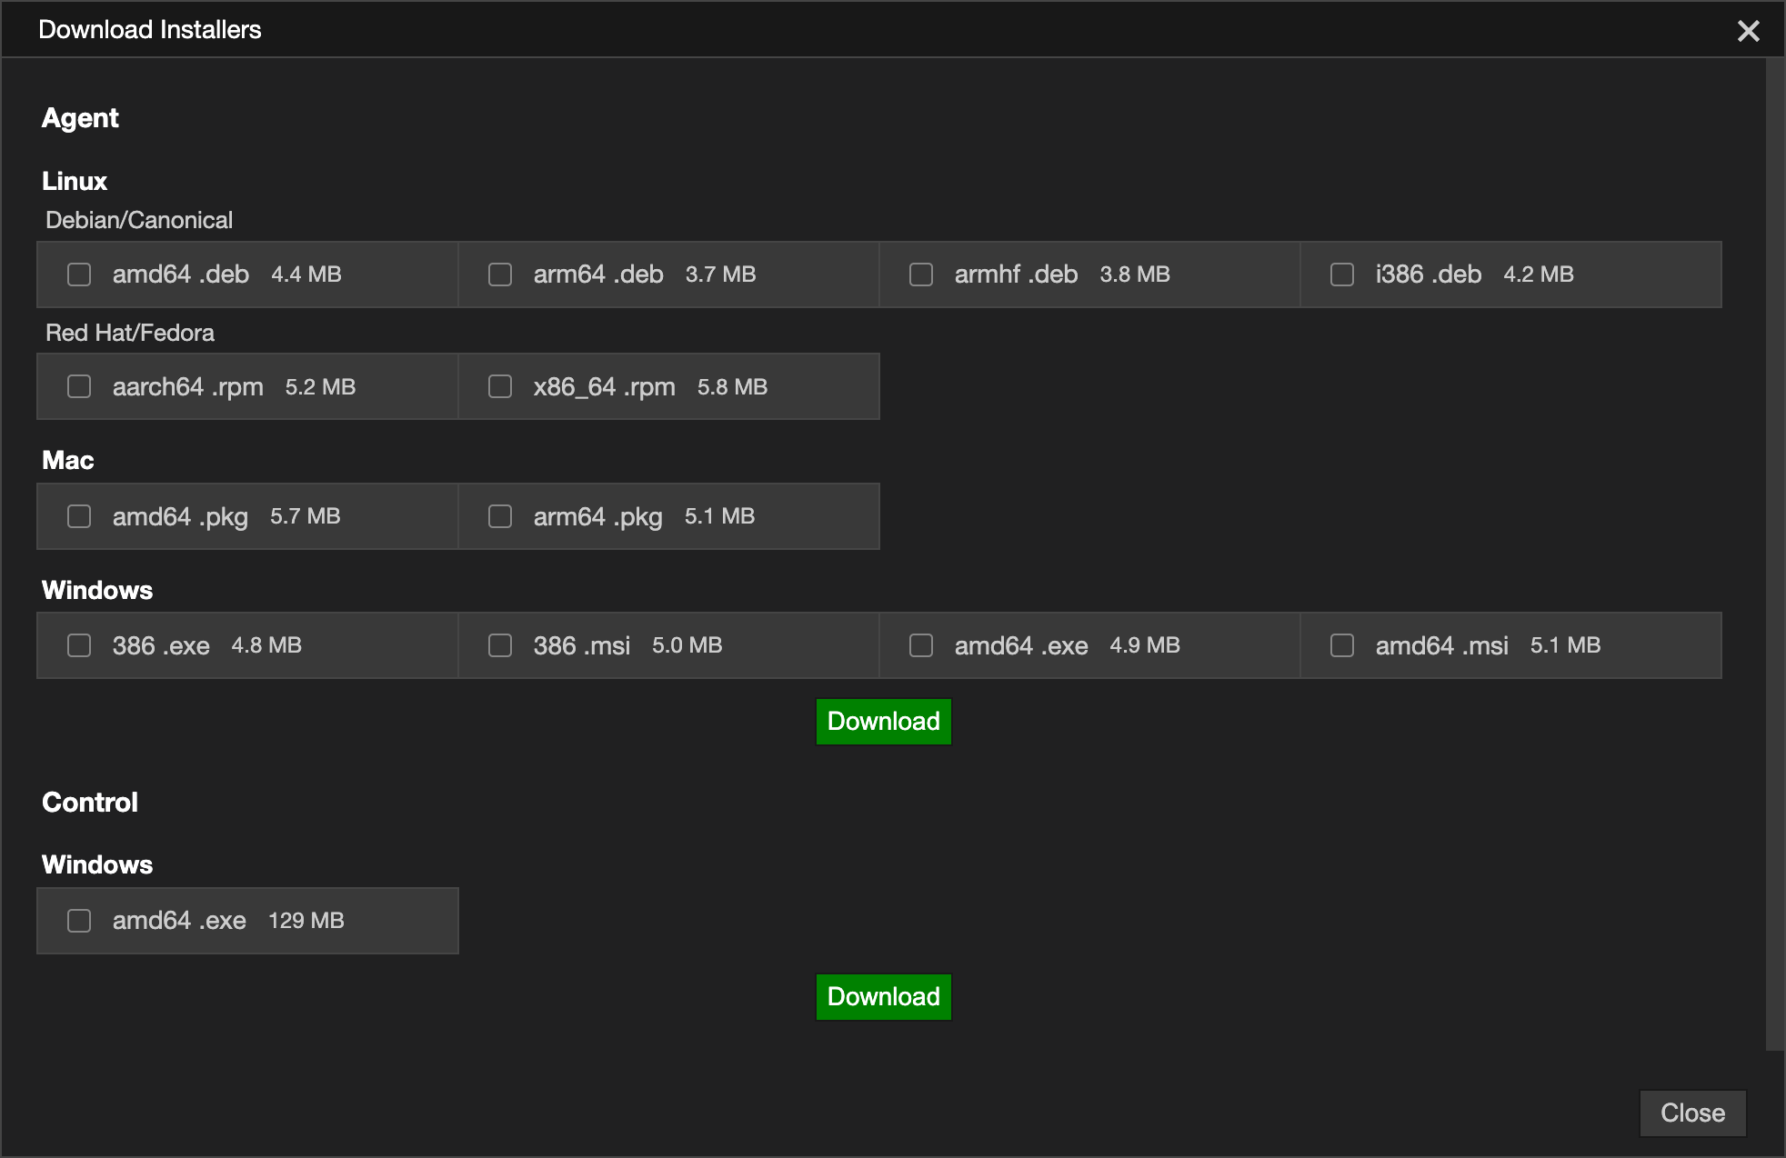Close dialog with the X icon
Image resolution: width=1786 pixels, height=1158 pixels.
(x=1748, y=31)
